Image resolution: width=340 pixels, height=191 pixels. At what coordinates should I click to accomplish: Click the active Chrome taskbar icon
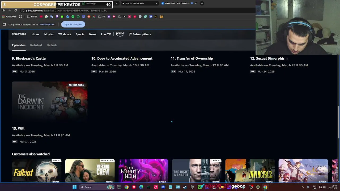[265, 187]
